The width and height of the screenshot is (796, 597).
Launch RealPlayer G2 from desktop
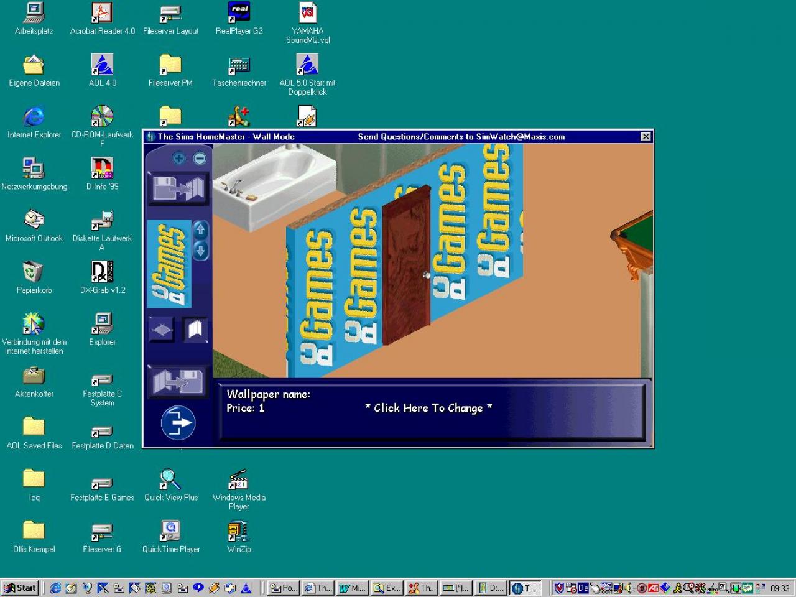pyautogui.click(x=239, y=19)
